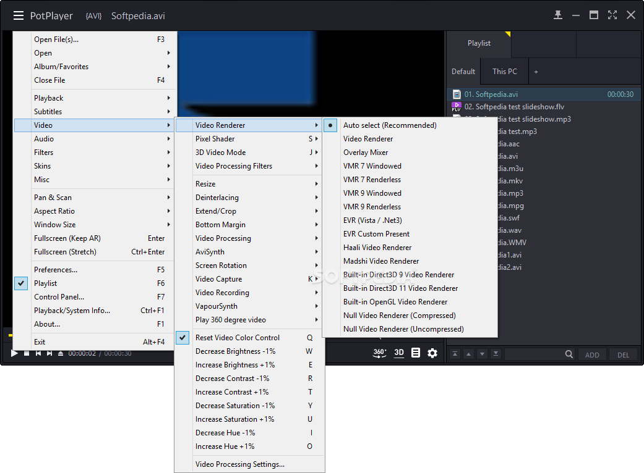Click the ADD playlist button
This screenshot has height=473, width=644.
coord(592,354)
